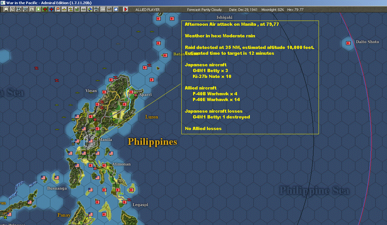Click the Panay island label
The width and height of the screenshot is (387, 225).
pos(64,215)
